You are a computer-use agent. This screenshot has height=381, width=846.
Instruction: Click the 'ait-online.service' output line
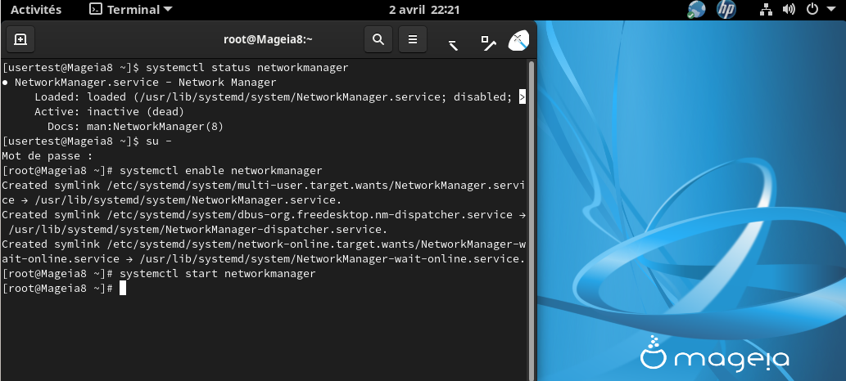tap(263, 258)
